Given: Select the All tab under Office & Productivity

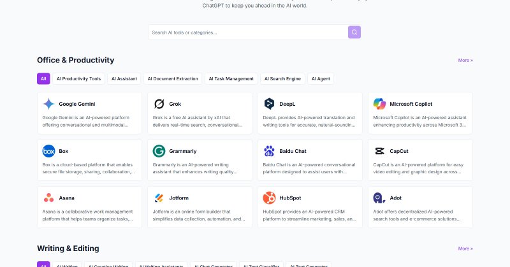Looking at the screenshot, I should point(43,79).
